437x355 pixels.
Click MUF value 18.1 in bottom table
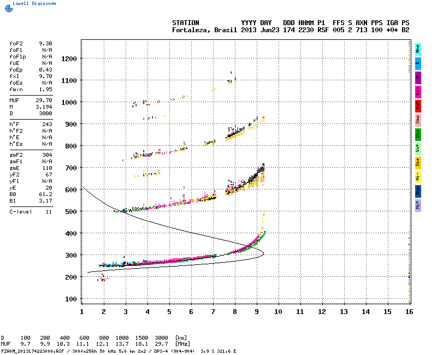[x=141, y=344]
